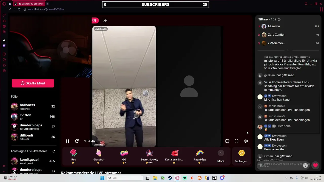The width and height of the screenshot is (324, 182).
Task: Open Windows Start menu
Action: (x=102, y=178)
